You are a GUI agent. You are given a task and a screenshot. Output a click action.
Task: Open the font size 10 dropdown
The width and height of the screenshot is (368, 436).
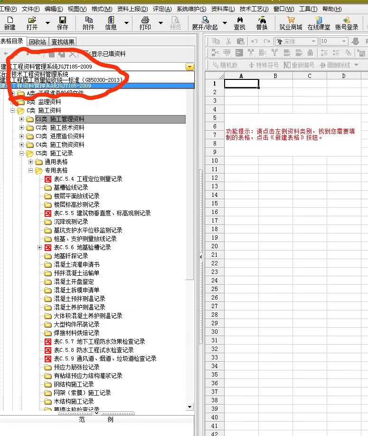(344, 41)
